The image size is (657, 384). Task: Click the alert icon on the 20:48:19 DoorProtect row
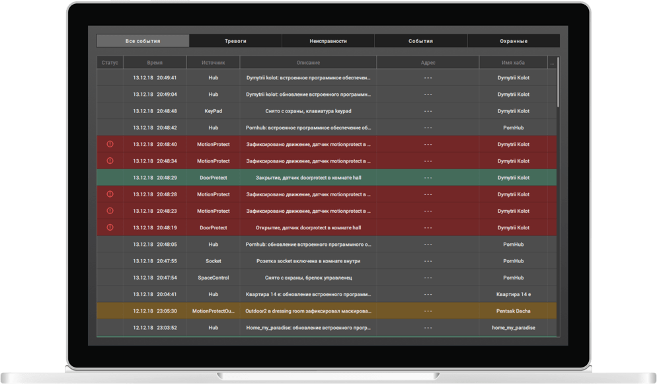(110, 227)
